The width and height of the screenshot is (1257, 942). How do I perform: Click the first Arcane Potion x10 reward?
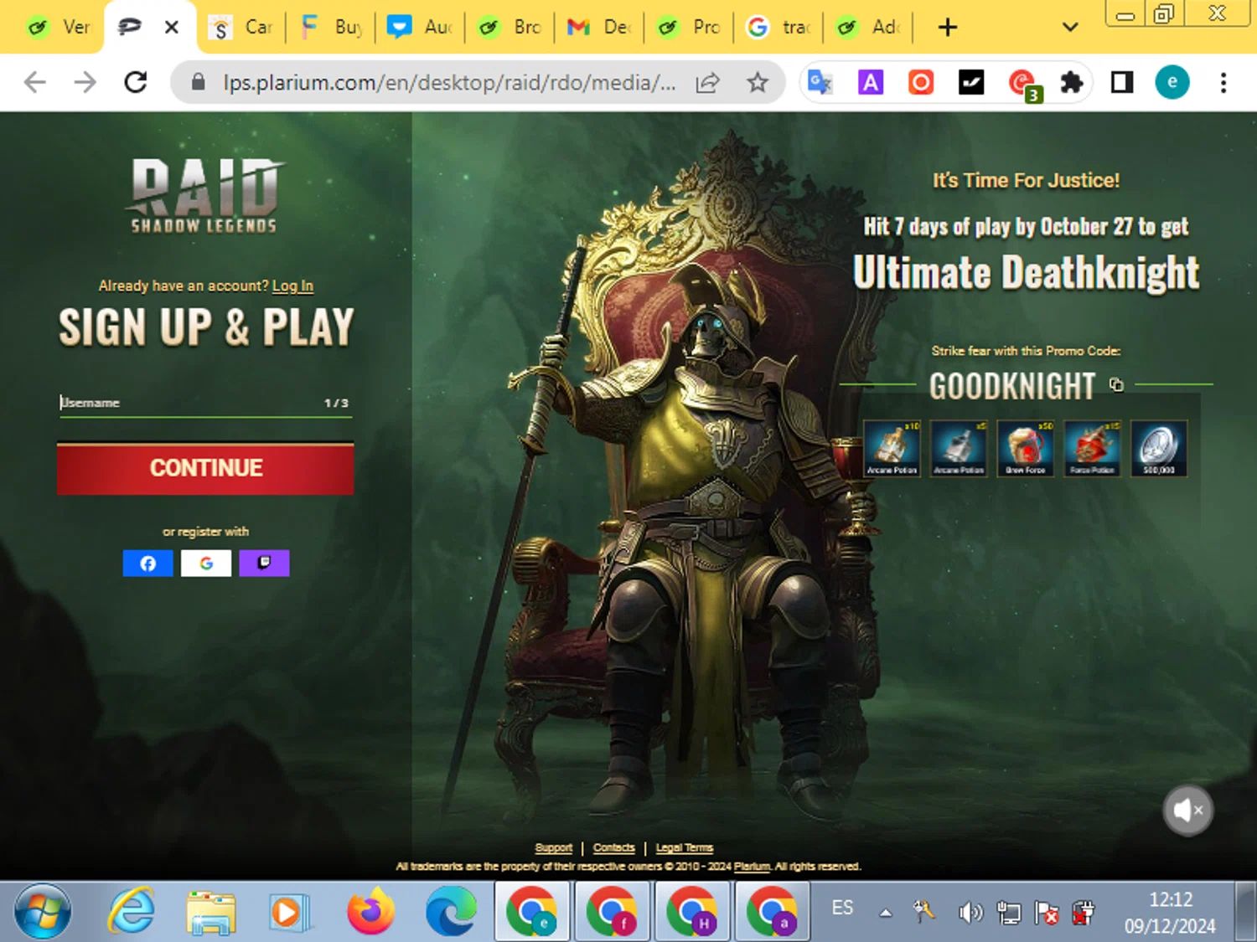[x=892, y=449]
